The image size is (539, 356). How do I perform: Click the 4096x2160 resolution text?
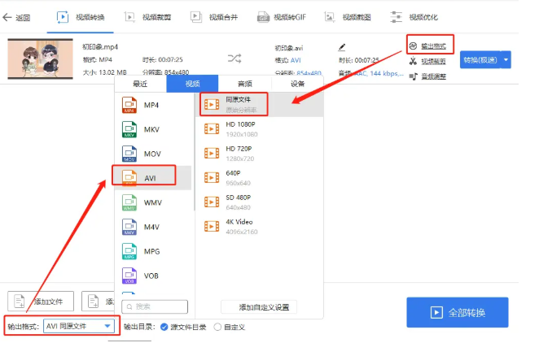click(242, 232)
